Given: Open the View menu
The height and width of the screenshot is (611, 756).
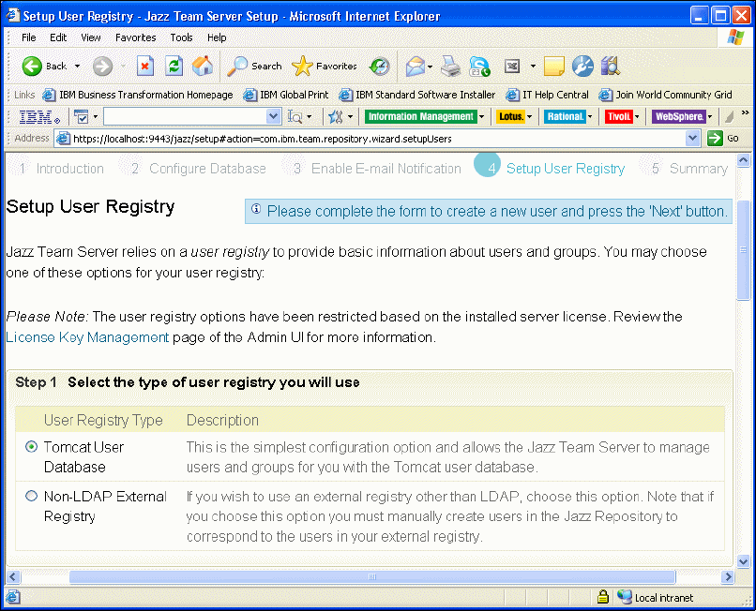Looking at the screenshot, I should pyautogui.click(x=91, y=37).
